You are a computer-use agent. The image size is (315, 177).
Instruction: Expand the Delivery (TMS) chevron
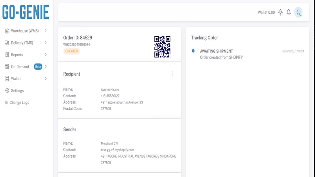point(46,43)
